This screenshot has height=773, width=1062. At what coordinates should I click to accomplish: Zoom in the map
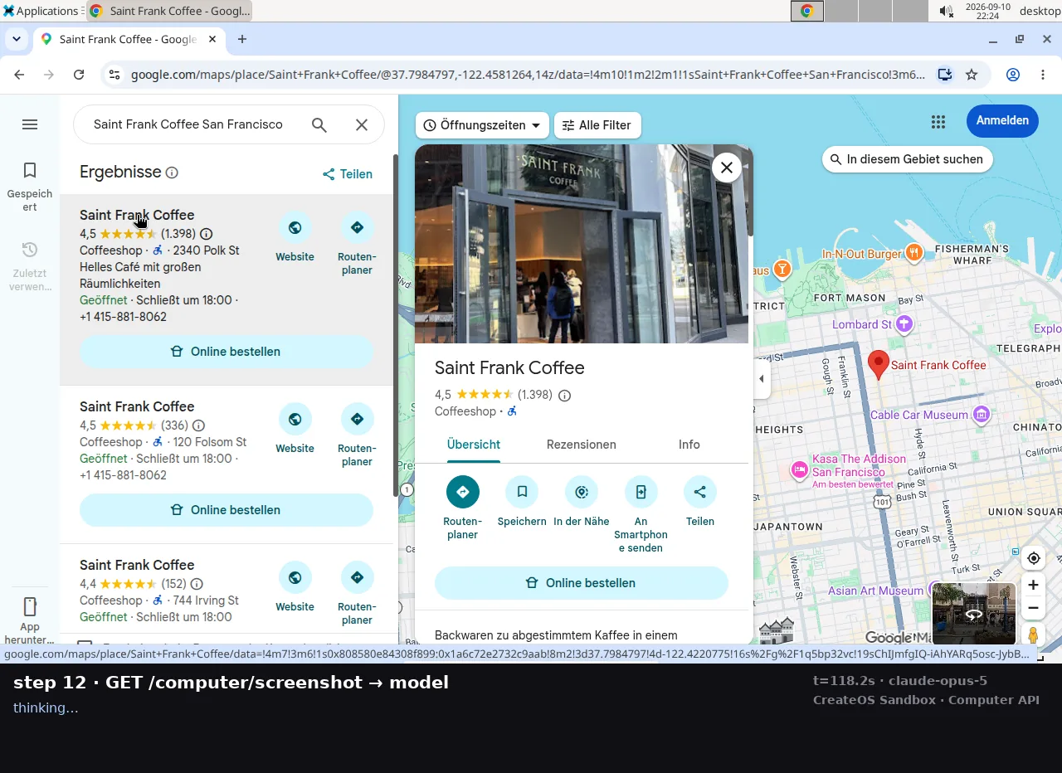1033,585
